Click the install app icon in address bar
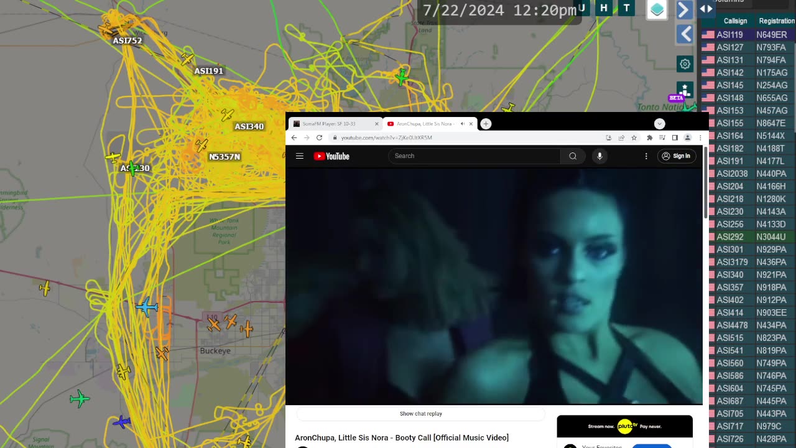Screen dimensions: 796x448 coord(608,138)
